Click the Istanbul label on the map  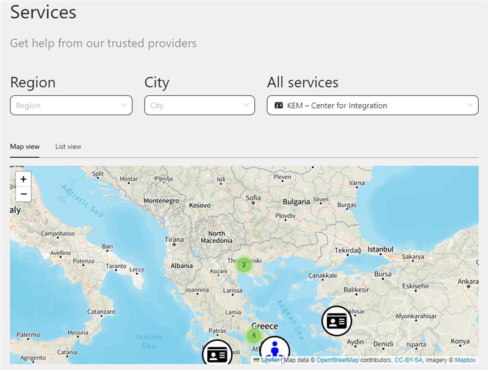coord(380,249)
